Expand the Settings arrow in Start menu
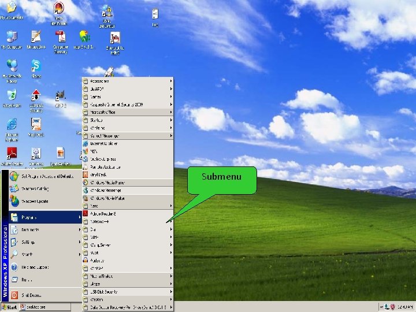Screen dimensions: 416x312 [x=79, y=242]
